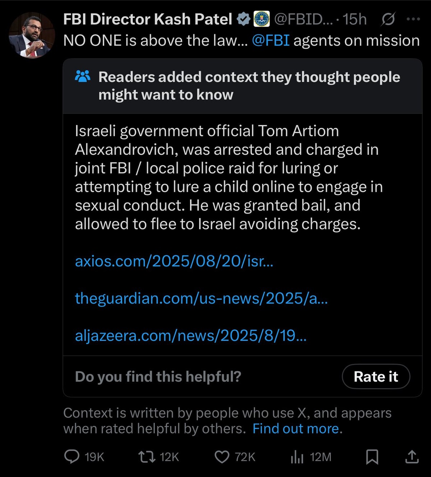The height and width of the screenshot is (477, 431).
Task: Open the theguardian.com source link
Action: point(201,298)
